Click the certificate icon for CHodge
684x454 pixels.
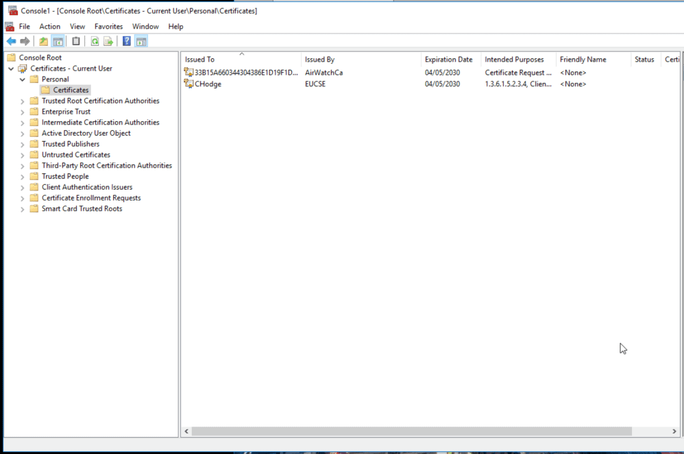pos(189,84)
